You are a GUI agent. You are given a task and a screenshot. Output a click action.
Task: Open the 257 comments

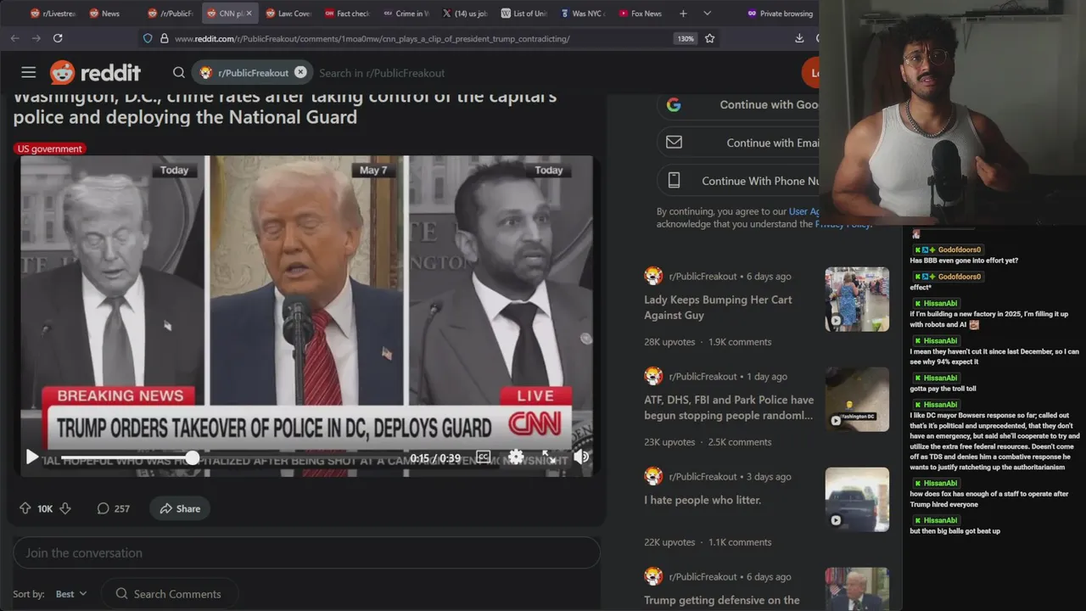[114, 508]
